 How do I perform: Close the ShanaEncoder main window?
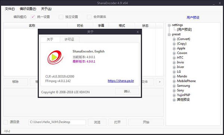coord(220,3)
